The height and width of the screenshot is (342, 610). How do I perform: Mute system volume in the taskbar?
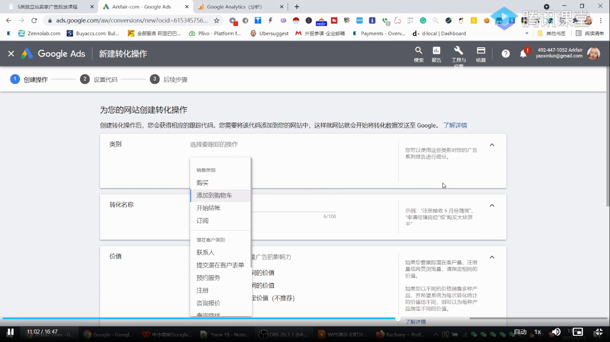[556, 332]
